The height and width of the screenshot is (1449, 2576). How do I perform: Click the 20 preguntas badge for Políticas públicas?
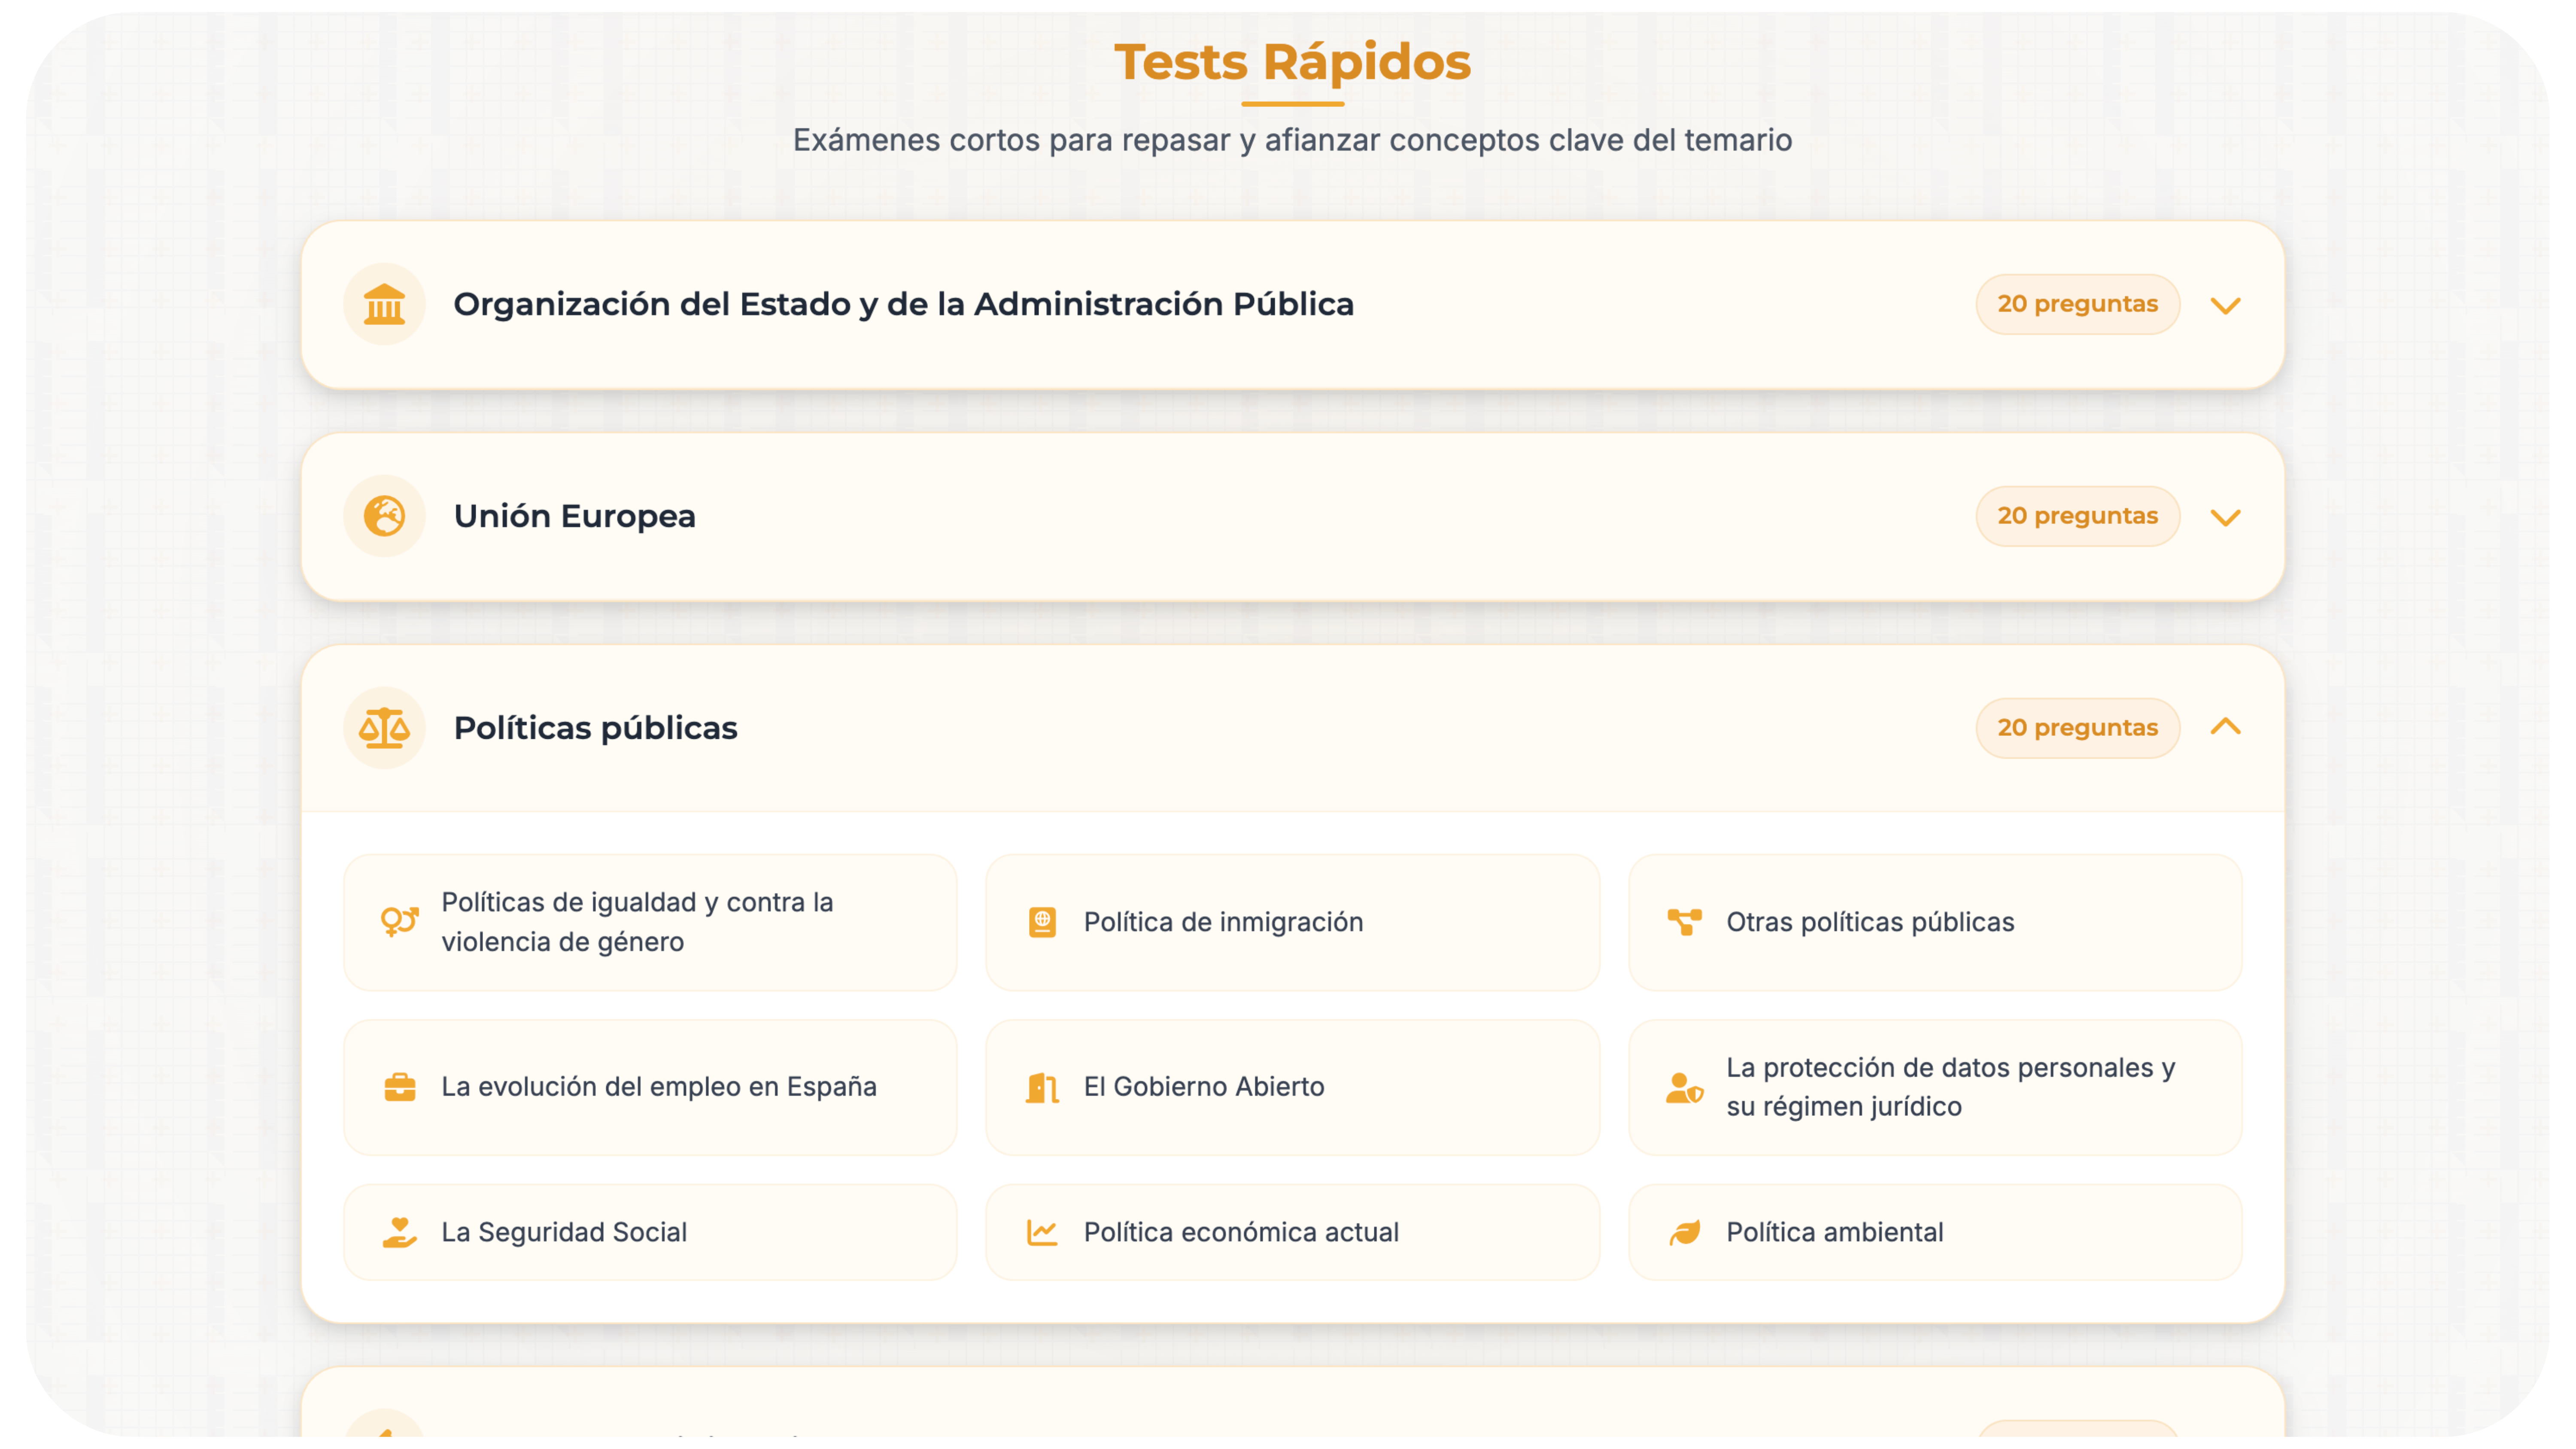click(x=2077, y=728)
